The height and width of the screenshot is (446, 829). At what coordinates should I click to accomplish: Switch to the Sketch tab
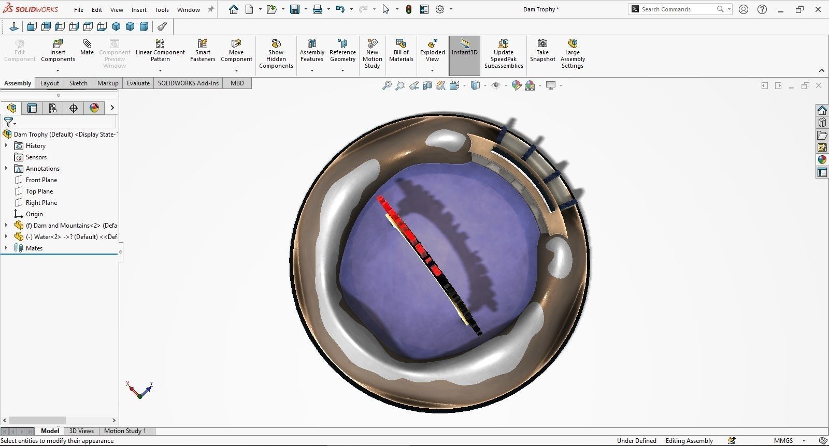pos(78,83)
